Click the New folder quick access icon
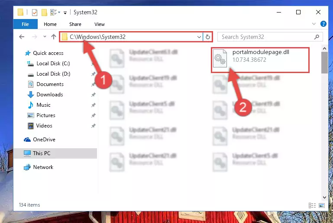 44,13
